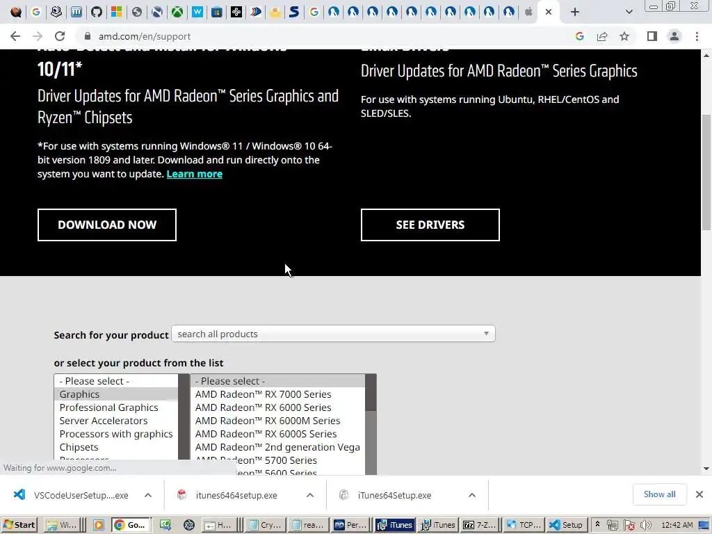Viewport: 712px width, 534px height.
Task: Open the media player taskbar icon
Action: (98, 525)
